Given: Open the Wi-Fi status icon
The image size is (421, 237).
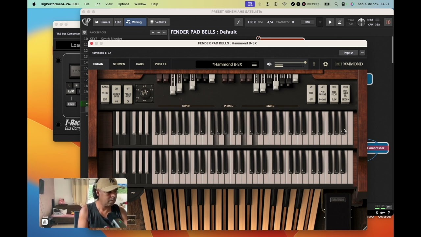Looking at the screenshot, I should tap(285, 4).
